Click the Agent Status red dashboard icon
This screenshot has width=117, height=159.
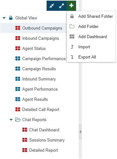[18, 48]
